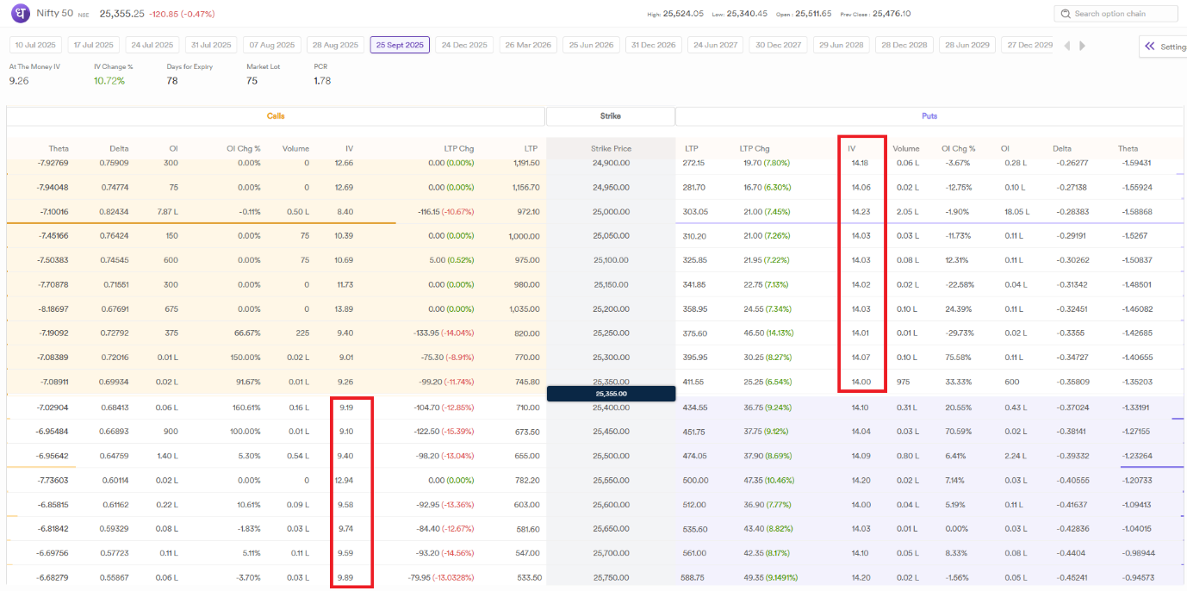1187x591 pixels.
Task: Select the 29 Jun 2028 expiry
Action: click(841, 45)
